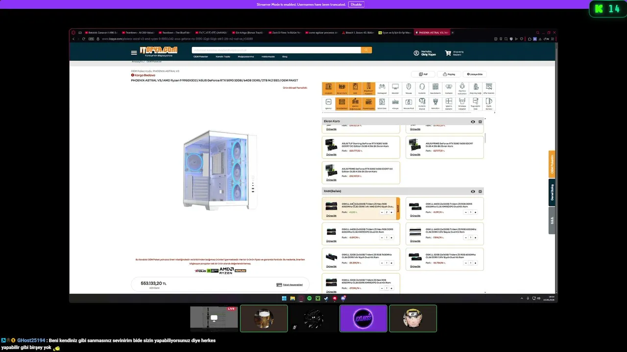The image size is (627, 352).
Task: Select the RAM(Bellek) category icon
Action: 341,104
